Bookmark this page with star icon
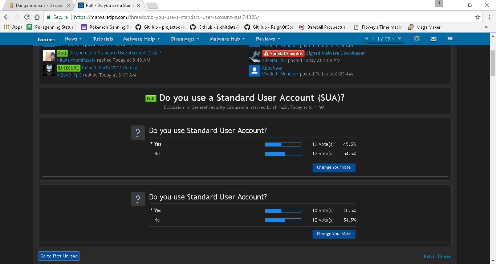 click(x=478, y=17)
